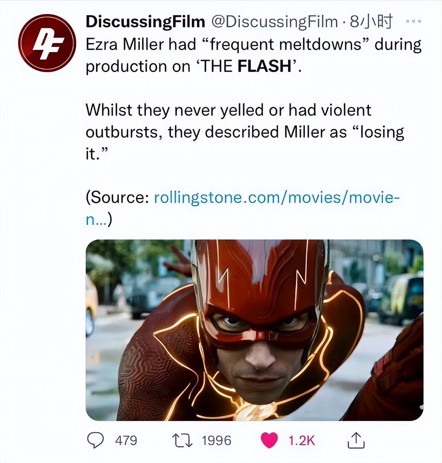Click the three-dot more options icon
This screenshot has width=442, height=463.
[x=413, y=21]
